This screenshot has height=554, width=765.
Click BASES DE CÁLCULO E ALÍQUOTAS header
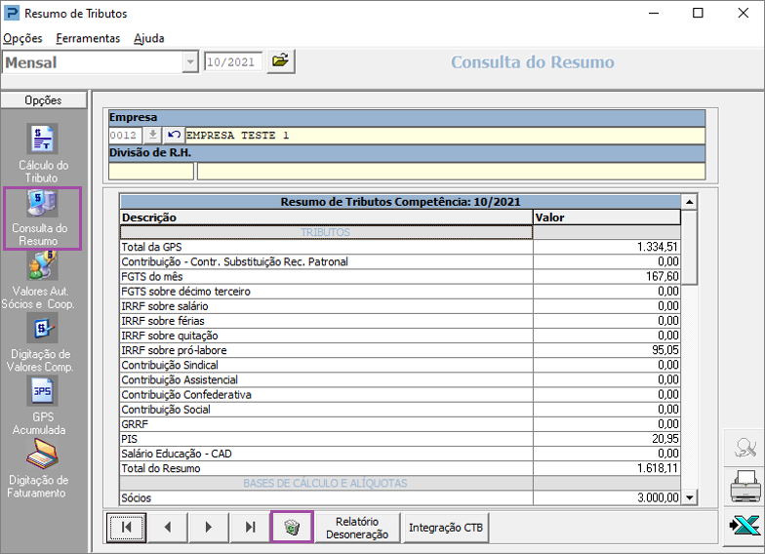400,484
